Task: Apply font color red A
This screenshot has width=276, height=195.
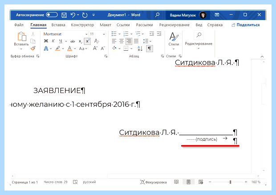Action: pyautogui.click(x=70, y=49)
